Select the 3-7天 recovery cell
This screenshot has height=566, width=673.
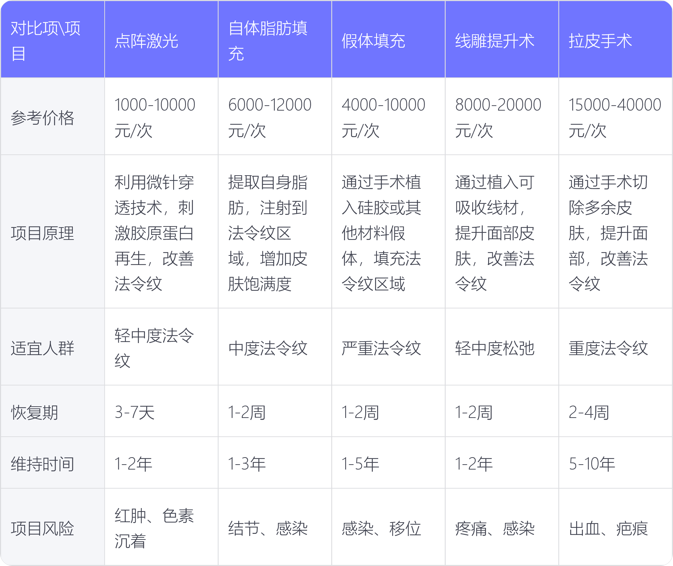coord(162,411)
